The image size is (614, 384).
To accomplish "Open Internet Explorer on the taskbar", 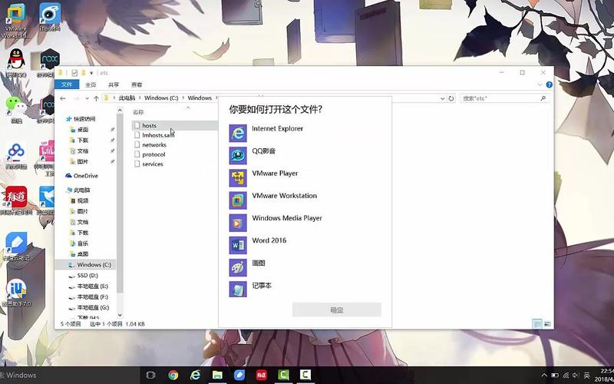I will [x=195, y=375].
